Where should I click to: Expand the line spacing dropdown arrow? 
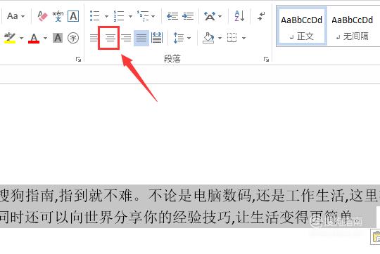pos(189,38)
